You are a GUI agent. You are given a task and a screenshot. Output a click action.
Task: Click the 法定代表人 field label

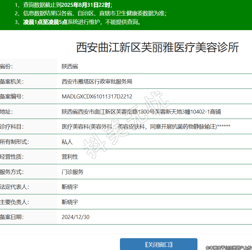coord(15,187)
